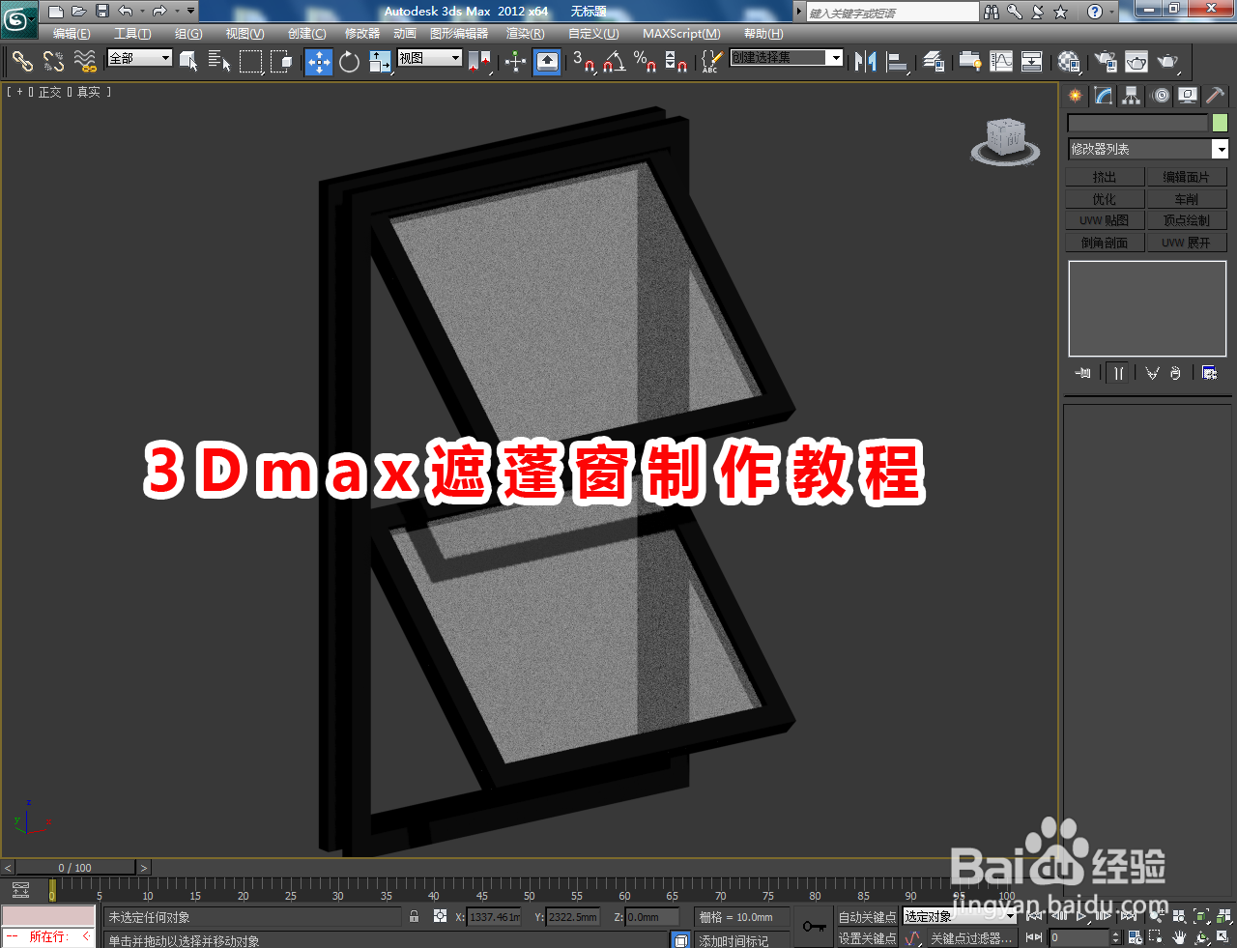Click the Select and Link tool
Viewport: 1237px width, 948px height.
[x=22, y=61]
